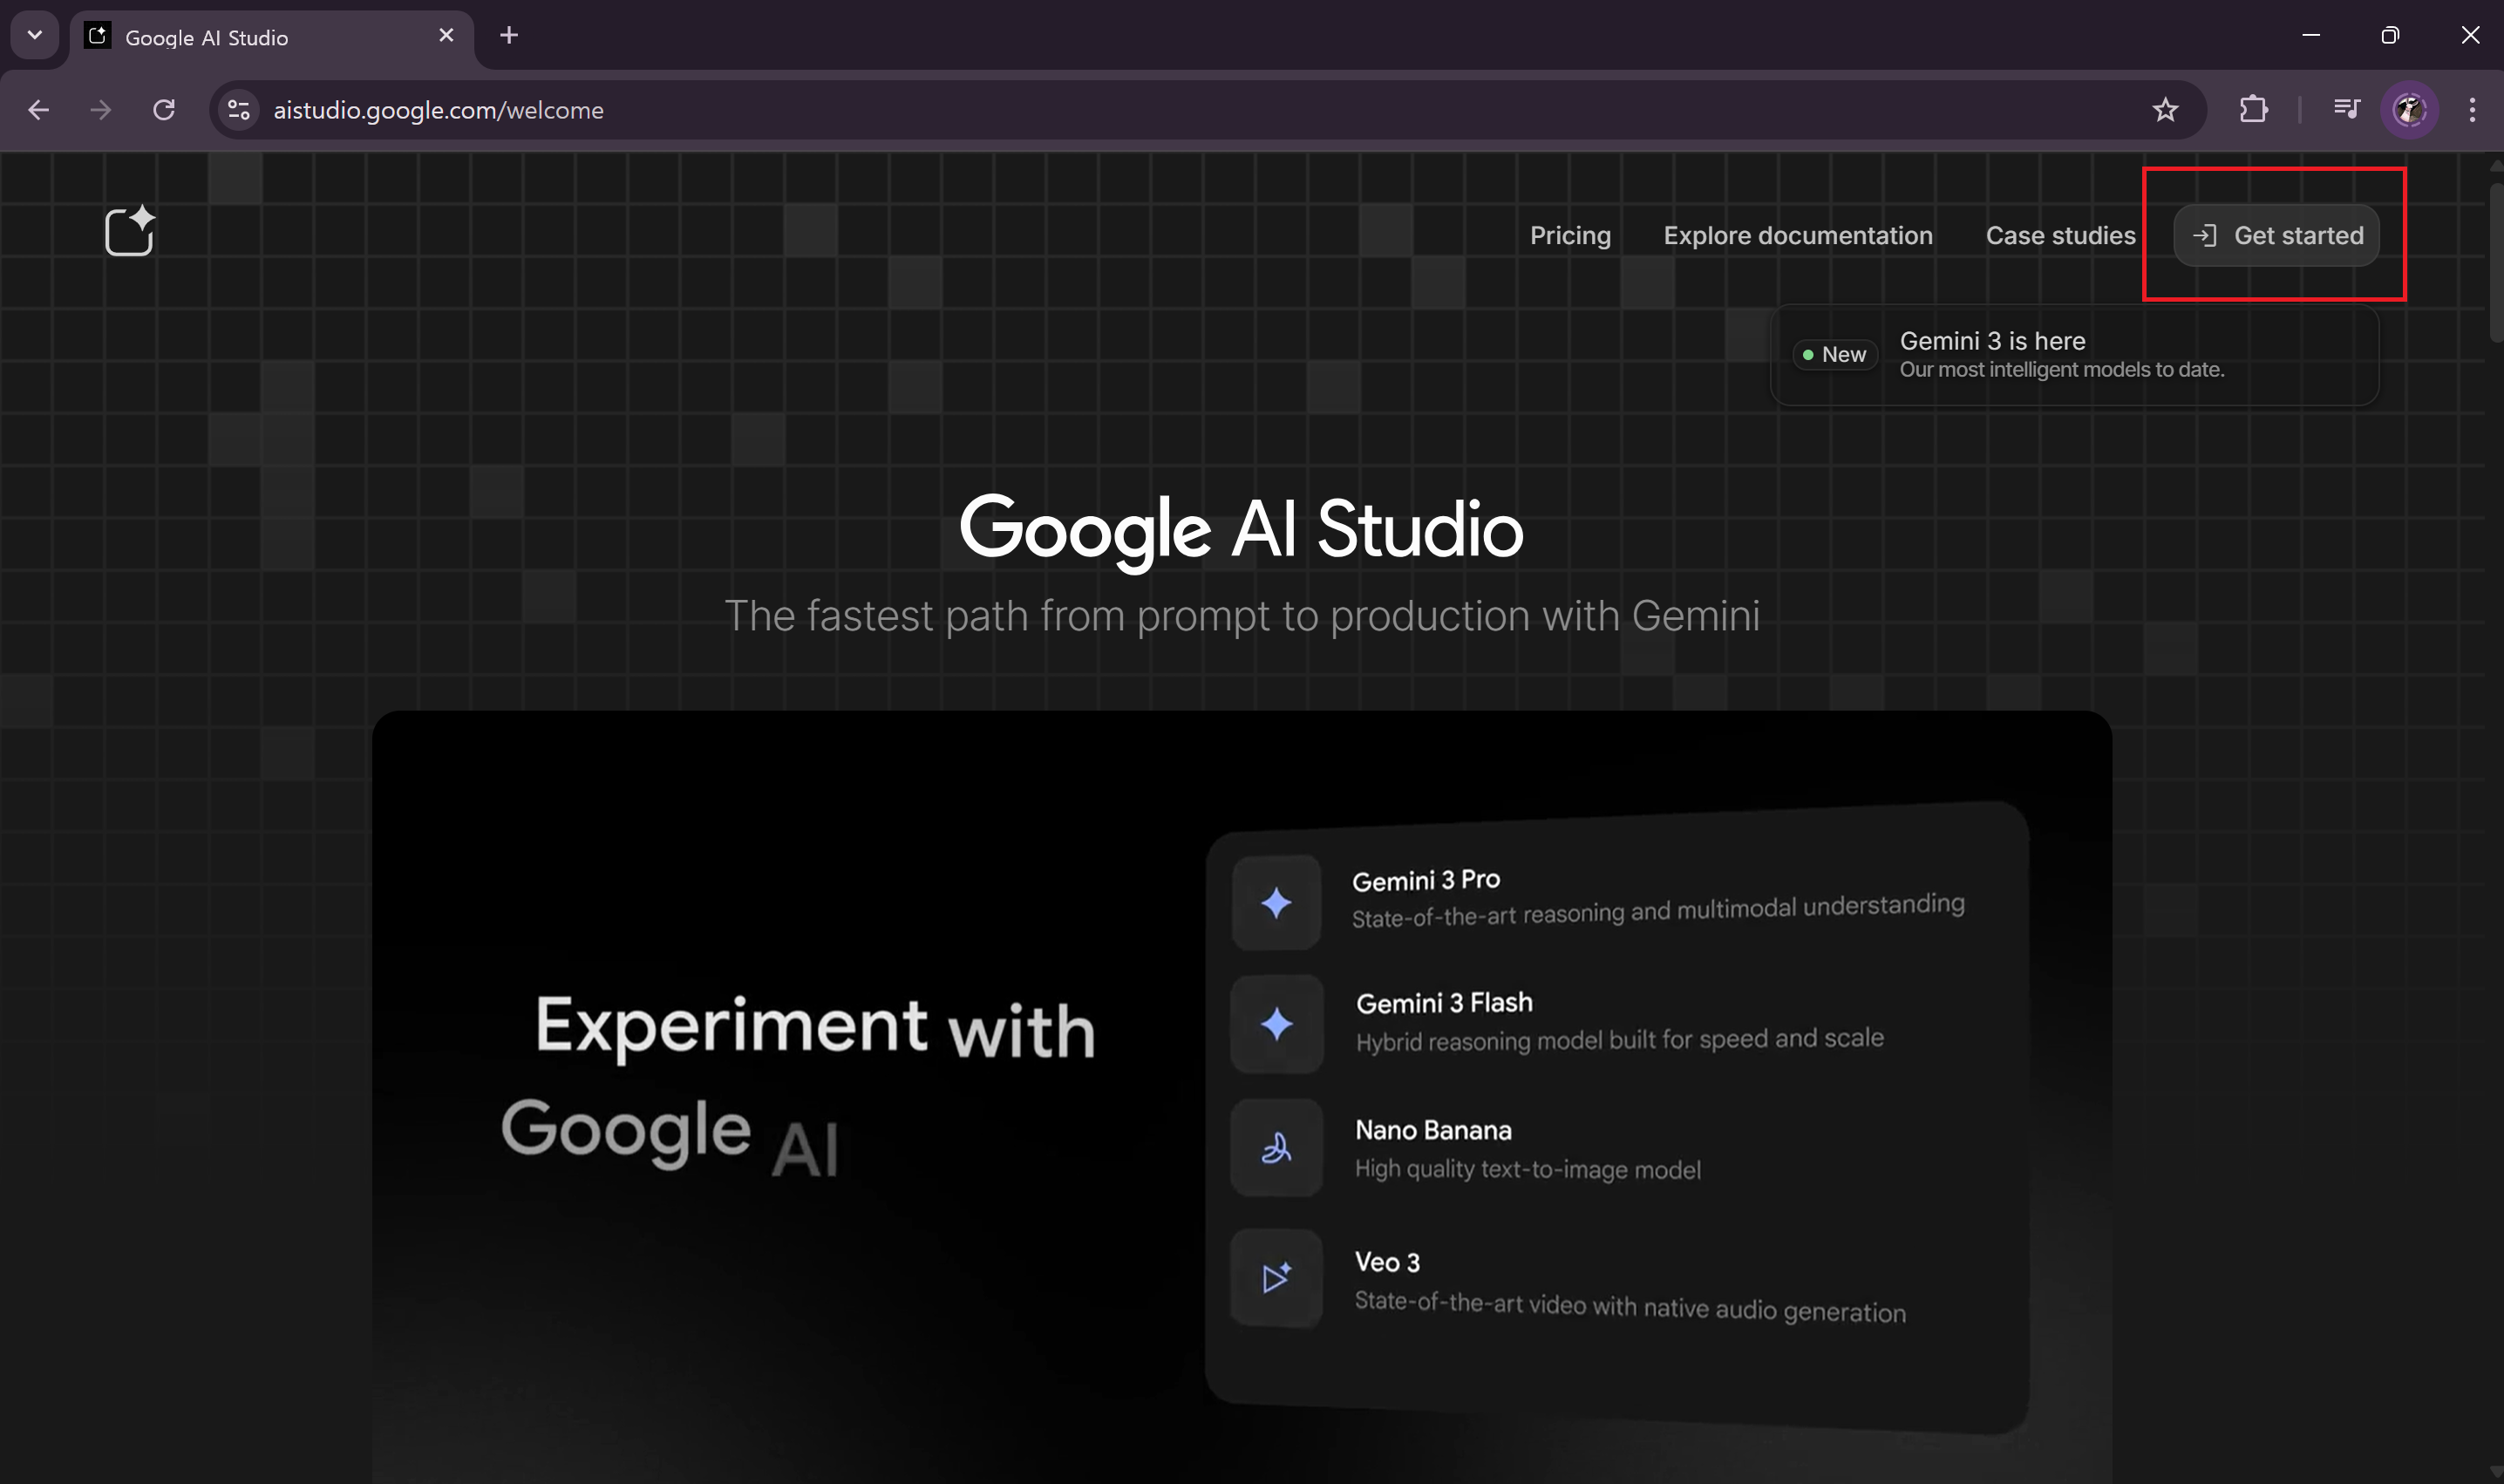Image resolution: width=2504 pixels, height=1484 pixels.
Task: Click the Veo 3 video icon
Action: click(x=1276, y=1278)
